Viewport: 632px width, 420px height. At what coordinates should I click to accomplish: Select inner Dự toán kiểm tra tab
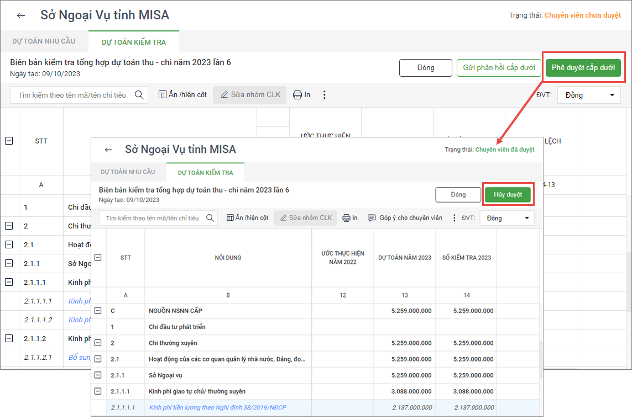click(x=205, y=173)
